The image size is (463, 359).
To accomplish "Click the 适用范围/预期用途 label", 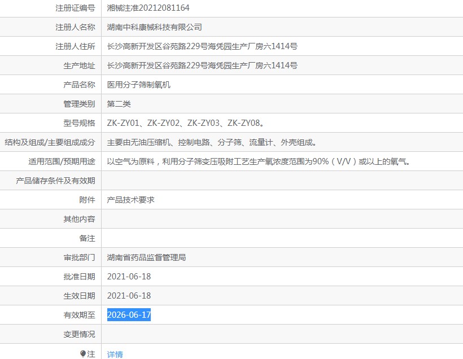I will coord(62,161).
